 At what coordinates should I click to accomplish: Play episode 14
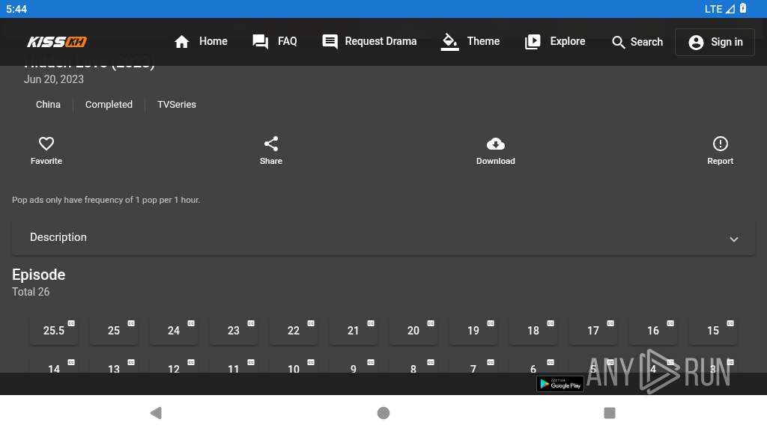click(54, 365)
